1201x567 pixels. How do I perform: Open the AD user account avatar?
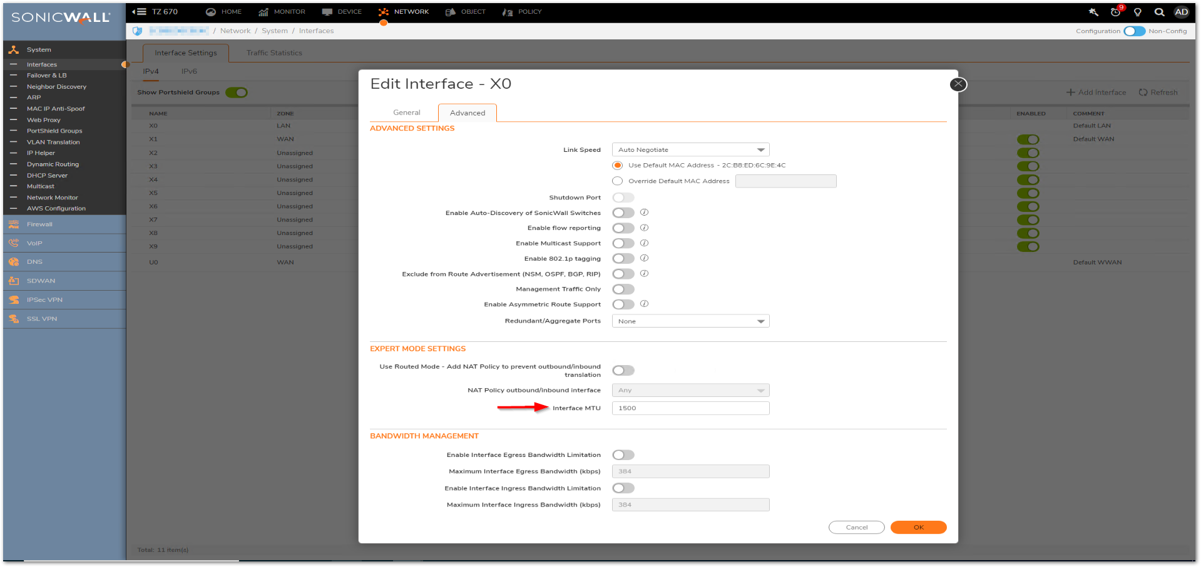pos(1181,12)
